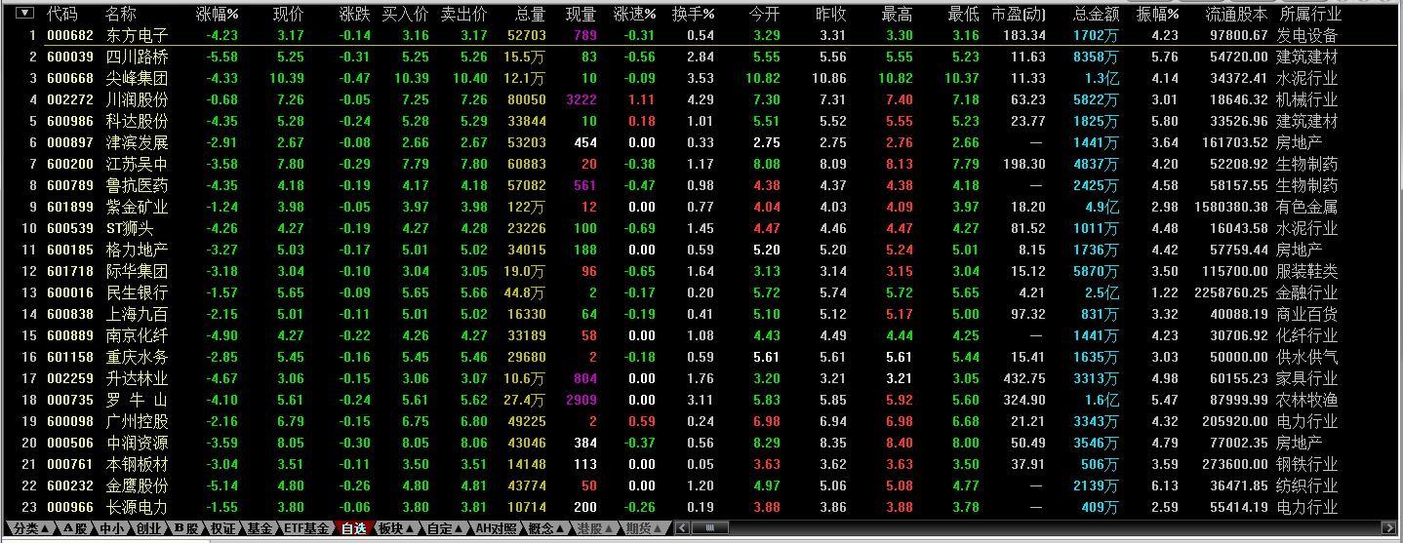Sort by the 昨收 column header
The height and width of the screenshot is (543, 1403).
830,14
